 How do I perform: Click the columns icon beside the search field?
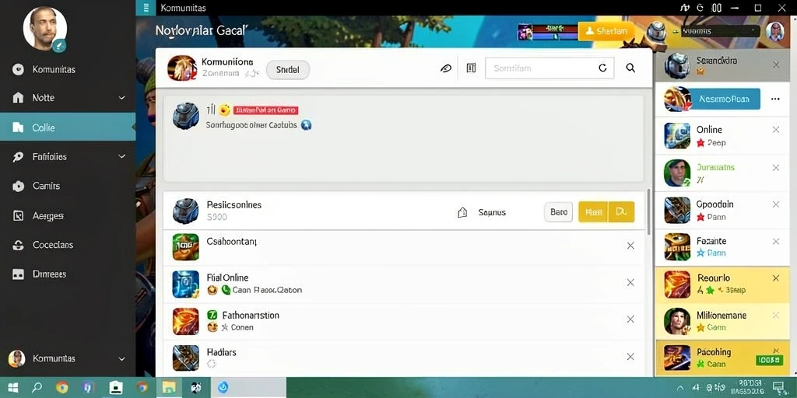click(471, 68)
